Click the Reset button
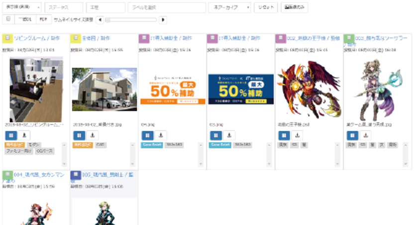418x225 pixels. click(x=266, y=7)
